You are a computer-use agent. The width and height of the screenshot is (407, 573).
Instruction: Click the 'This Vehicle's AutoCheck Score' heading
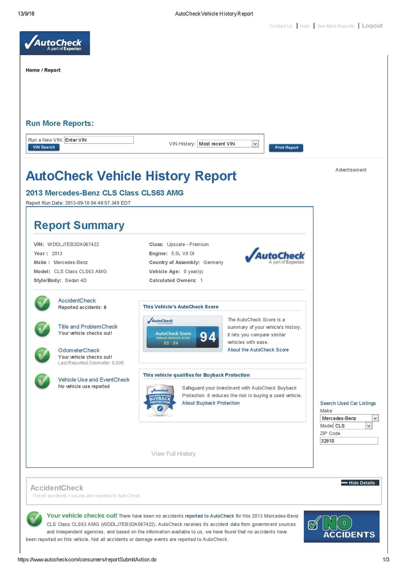[181, 307]
